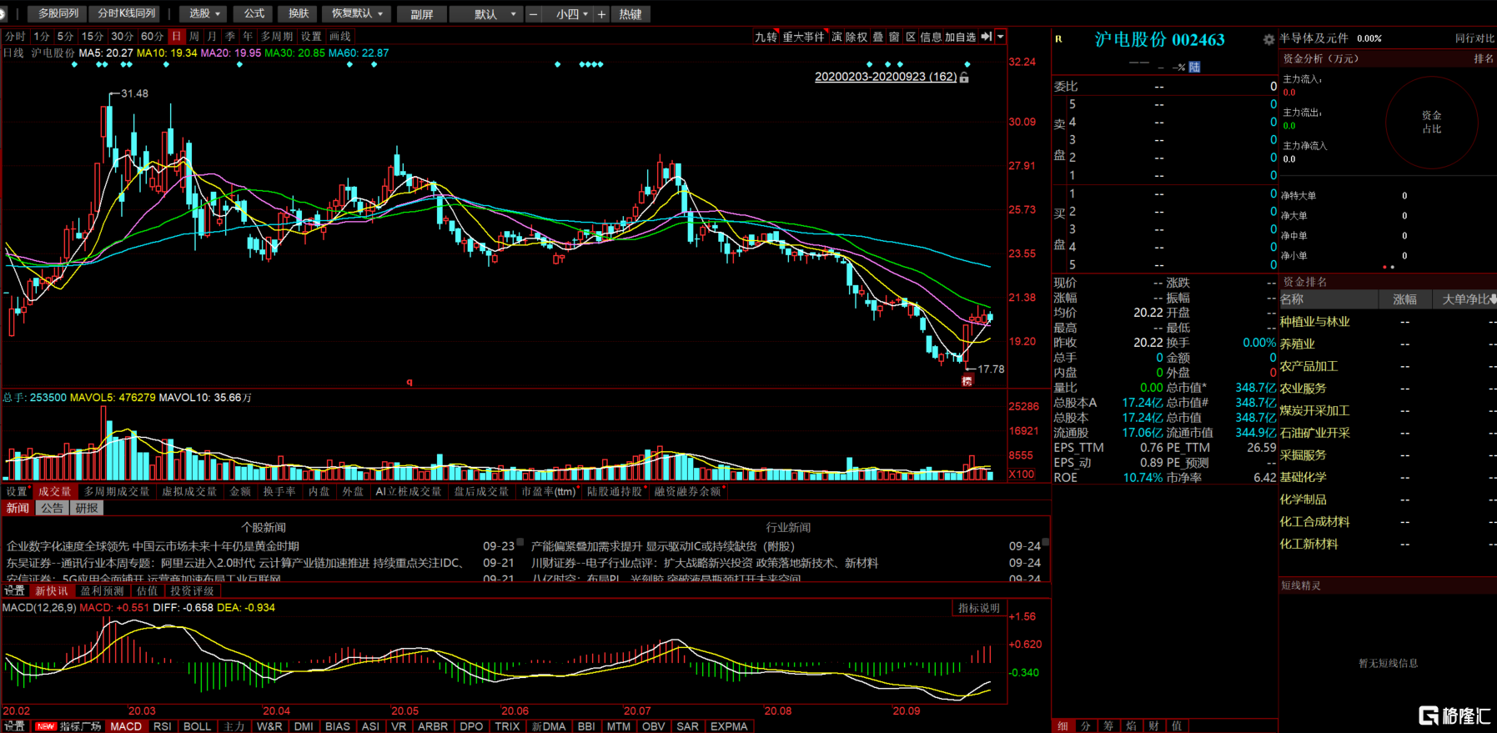Click the minus icon to shrink font
The height and width of the screenshot is (733, 1497).
pos(534,14)
